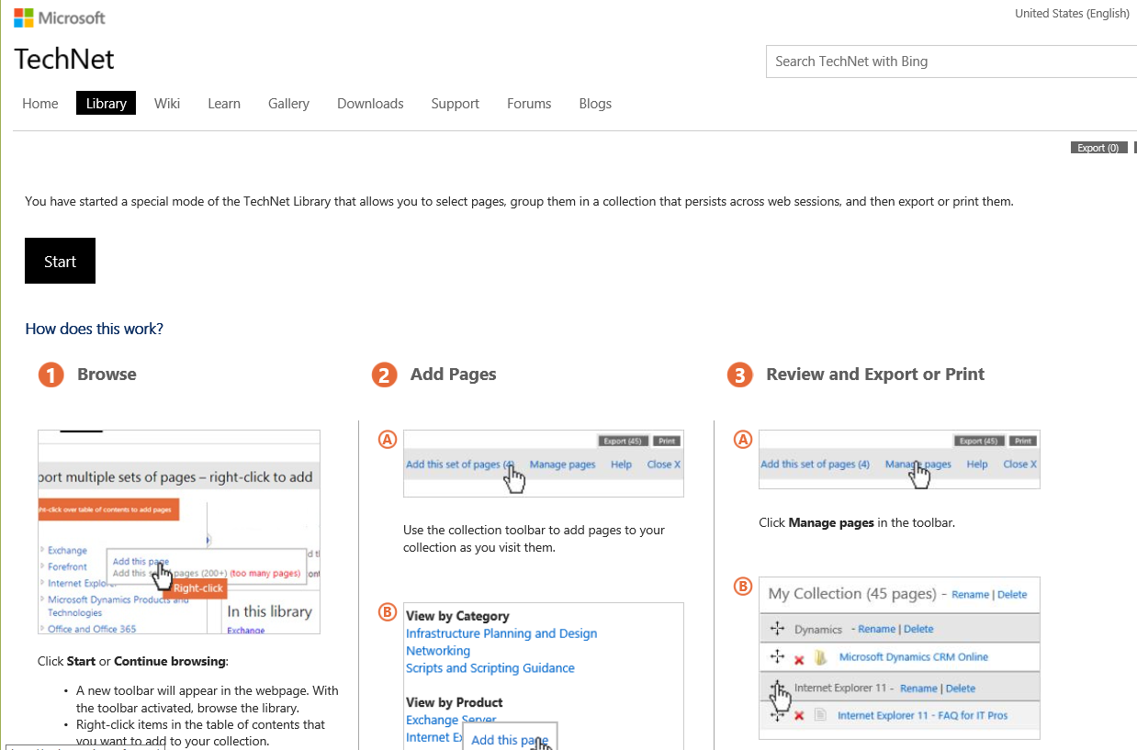
Task: Click the circled B icon under Add Pages
Action: coord(387,612)
